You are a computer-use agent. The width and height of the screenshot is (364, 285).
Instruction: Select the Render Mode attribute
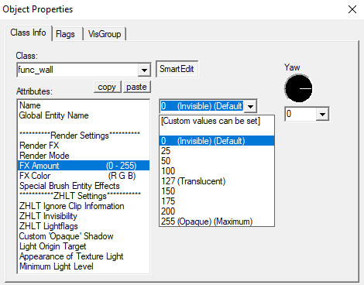click(84, 156)
